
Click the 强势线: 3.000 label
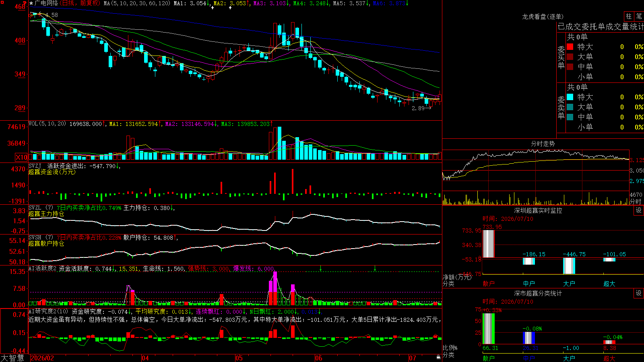point(208,269)
